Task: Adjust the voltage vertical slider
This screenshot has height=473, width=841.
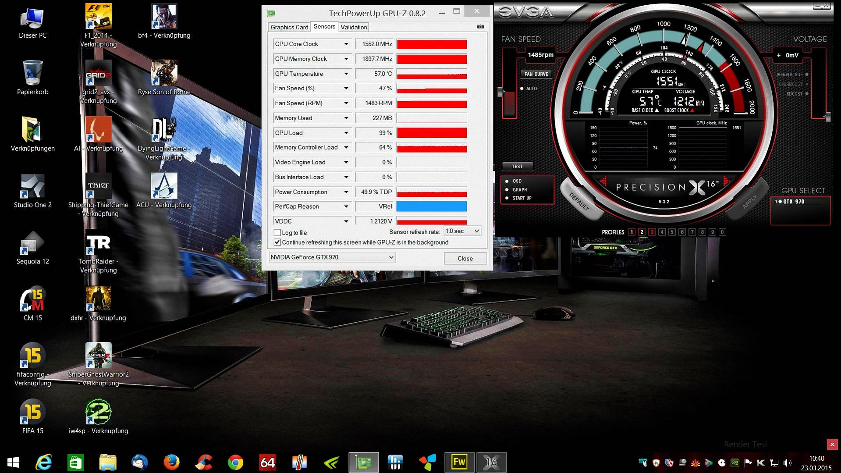Action: [x=827, y=117]
